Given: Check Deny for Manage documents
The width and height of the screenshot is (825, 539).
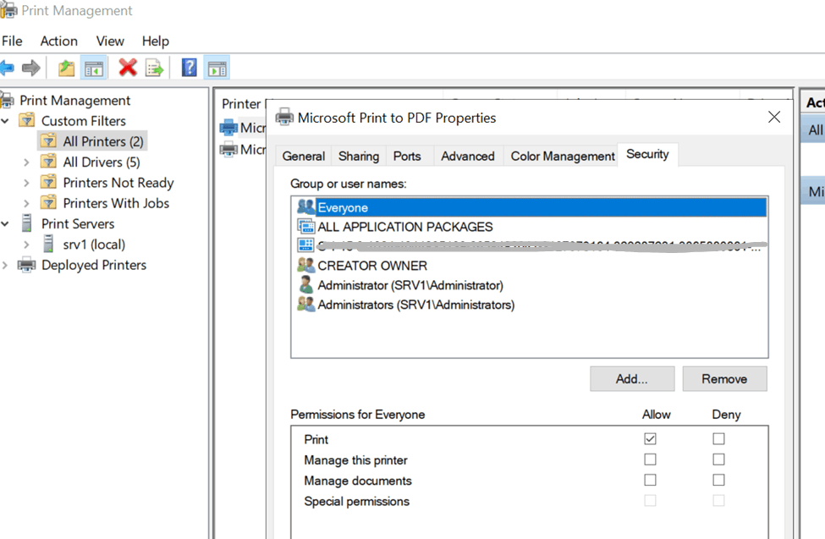Looking at the screenshot, I should [x=718, y=480].
